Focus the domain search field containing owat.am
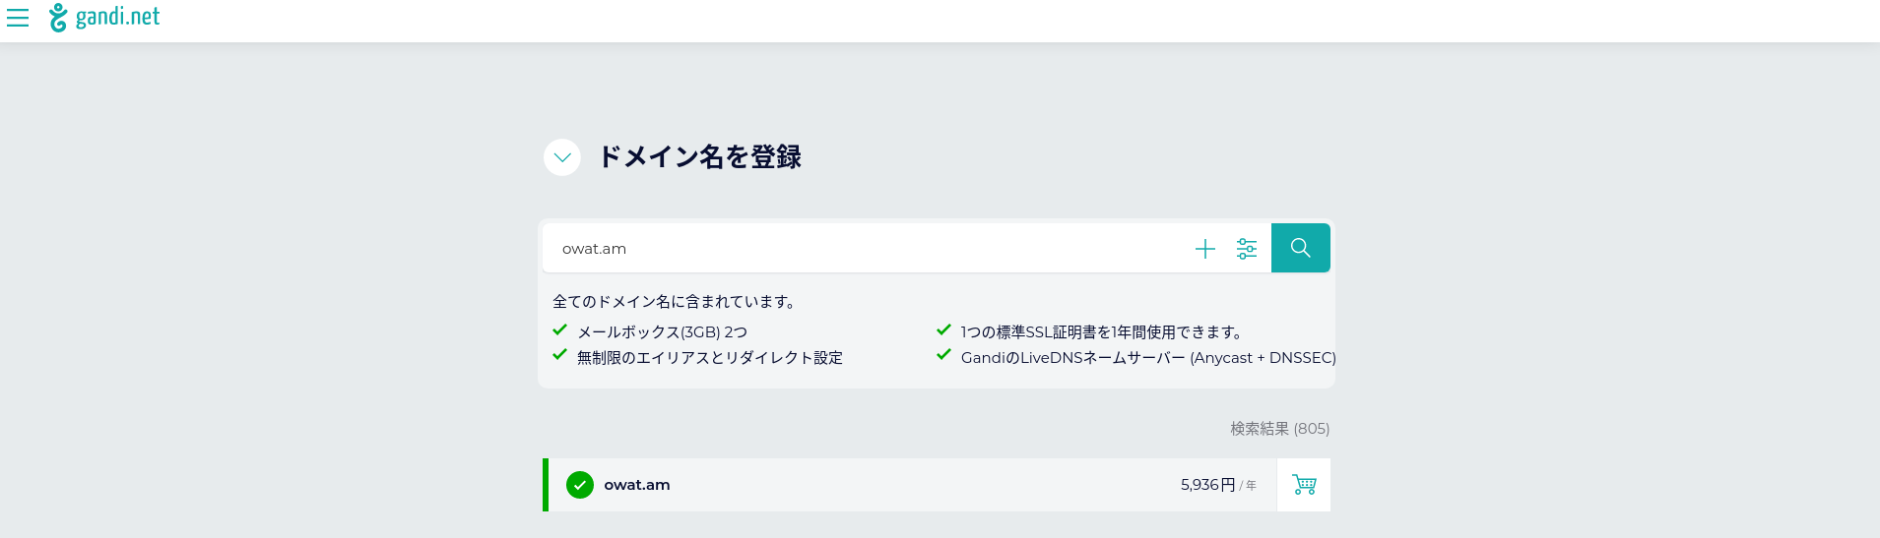Screen dimensions: 1880x538 coord(867,248)
